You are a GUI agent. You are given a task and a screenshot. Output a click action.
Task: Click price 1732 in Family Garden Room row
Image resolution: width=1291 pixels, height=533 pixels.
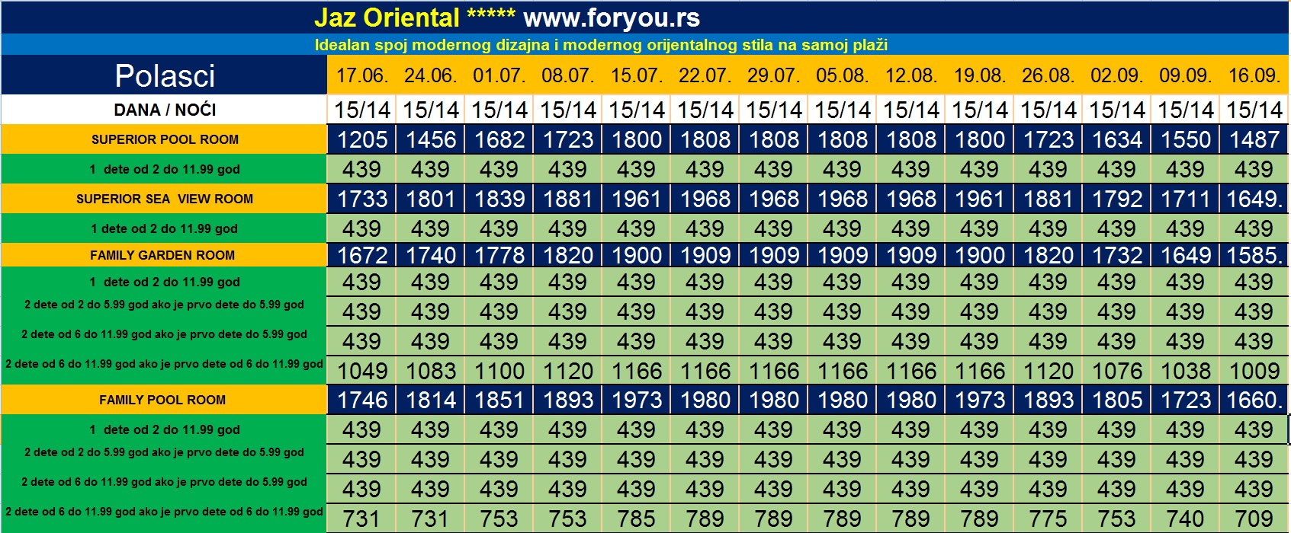pos(1117,255)
